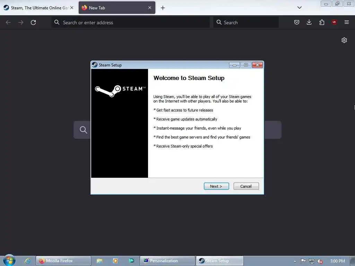Click the 'Instant-message your friends' line
The image size is (355, 266).
[x=197, y=128]
